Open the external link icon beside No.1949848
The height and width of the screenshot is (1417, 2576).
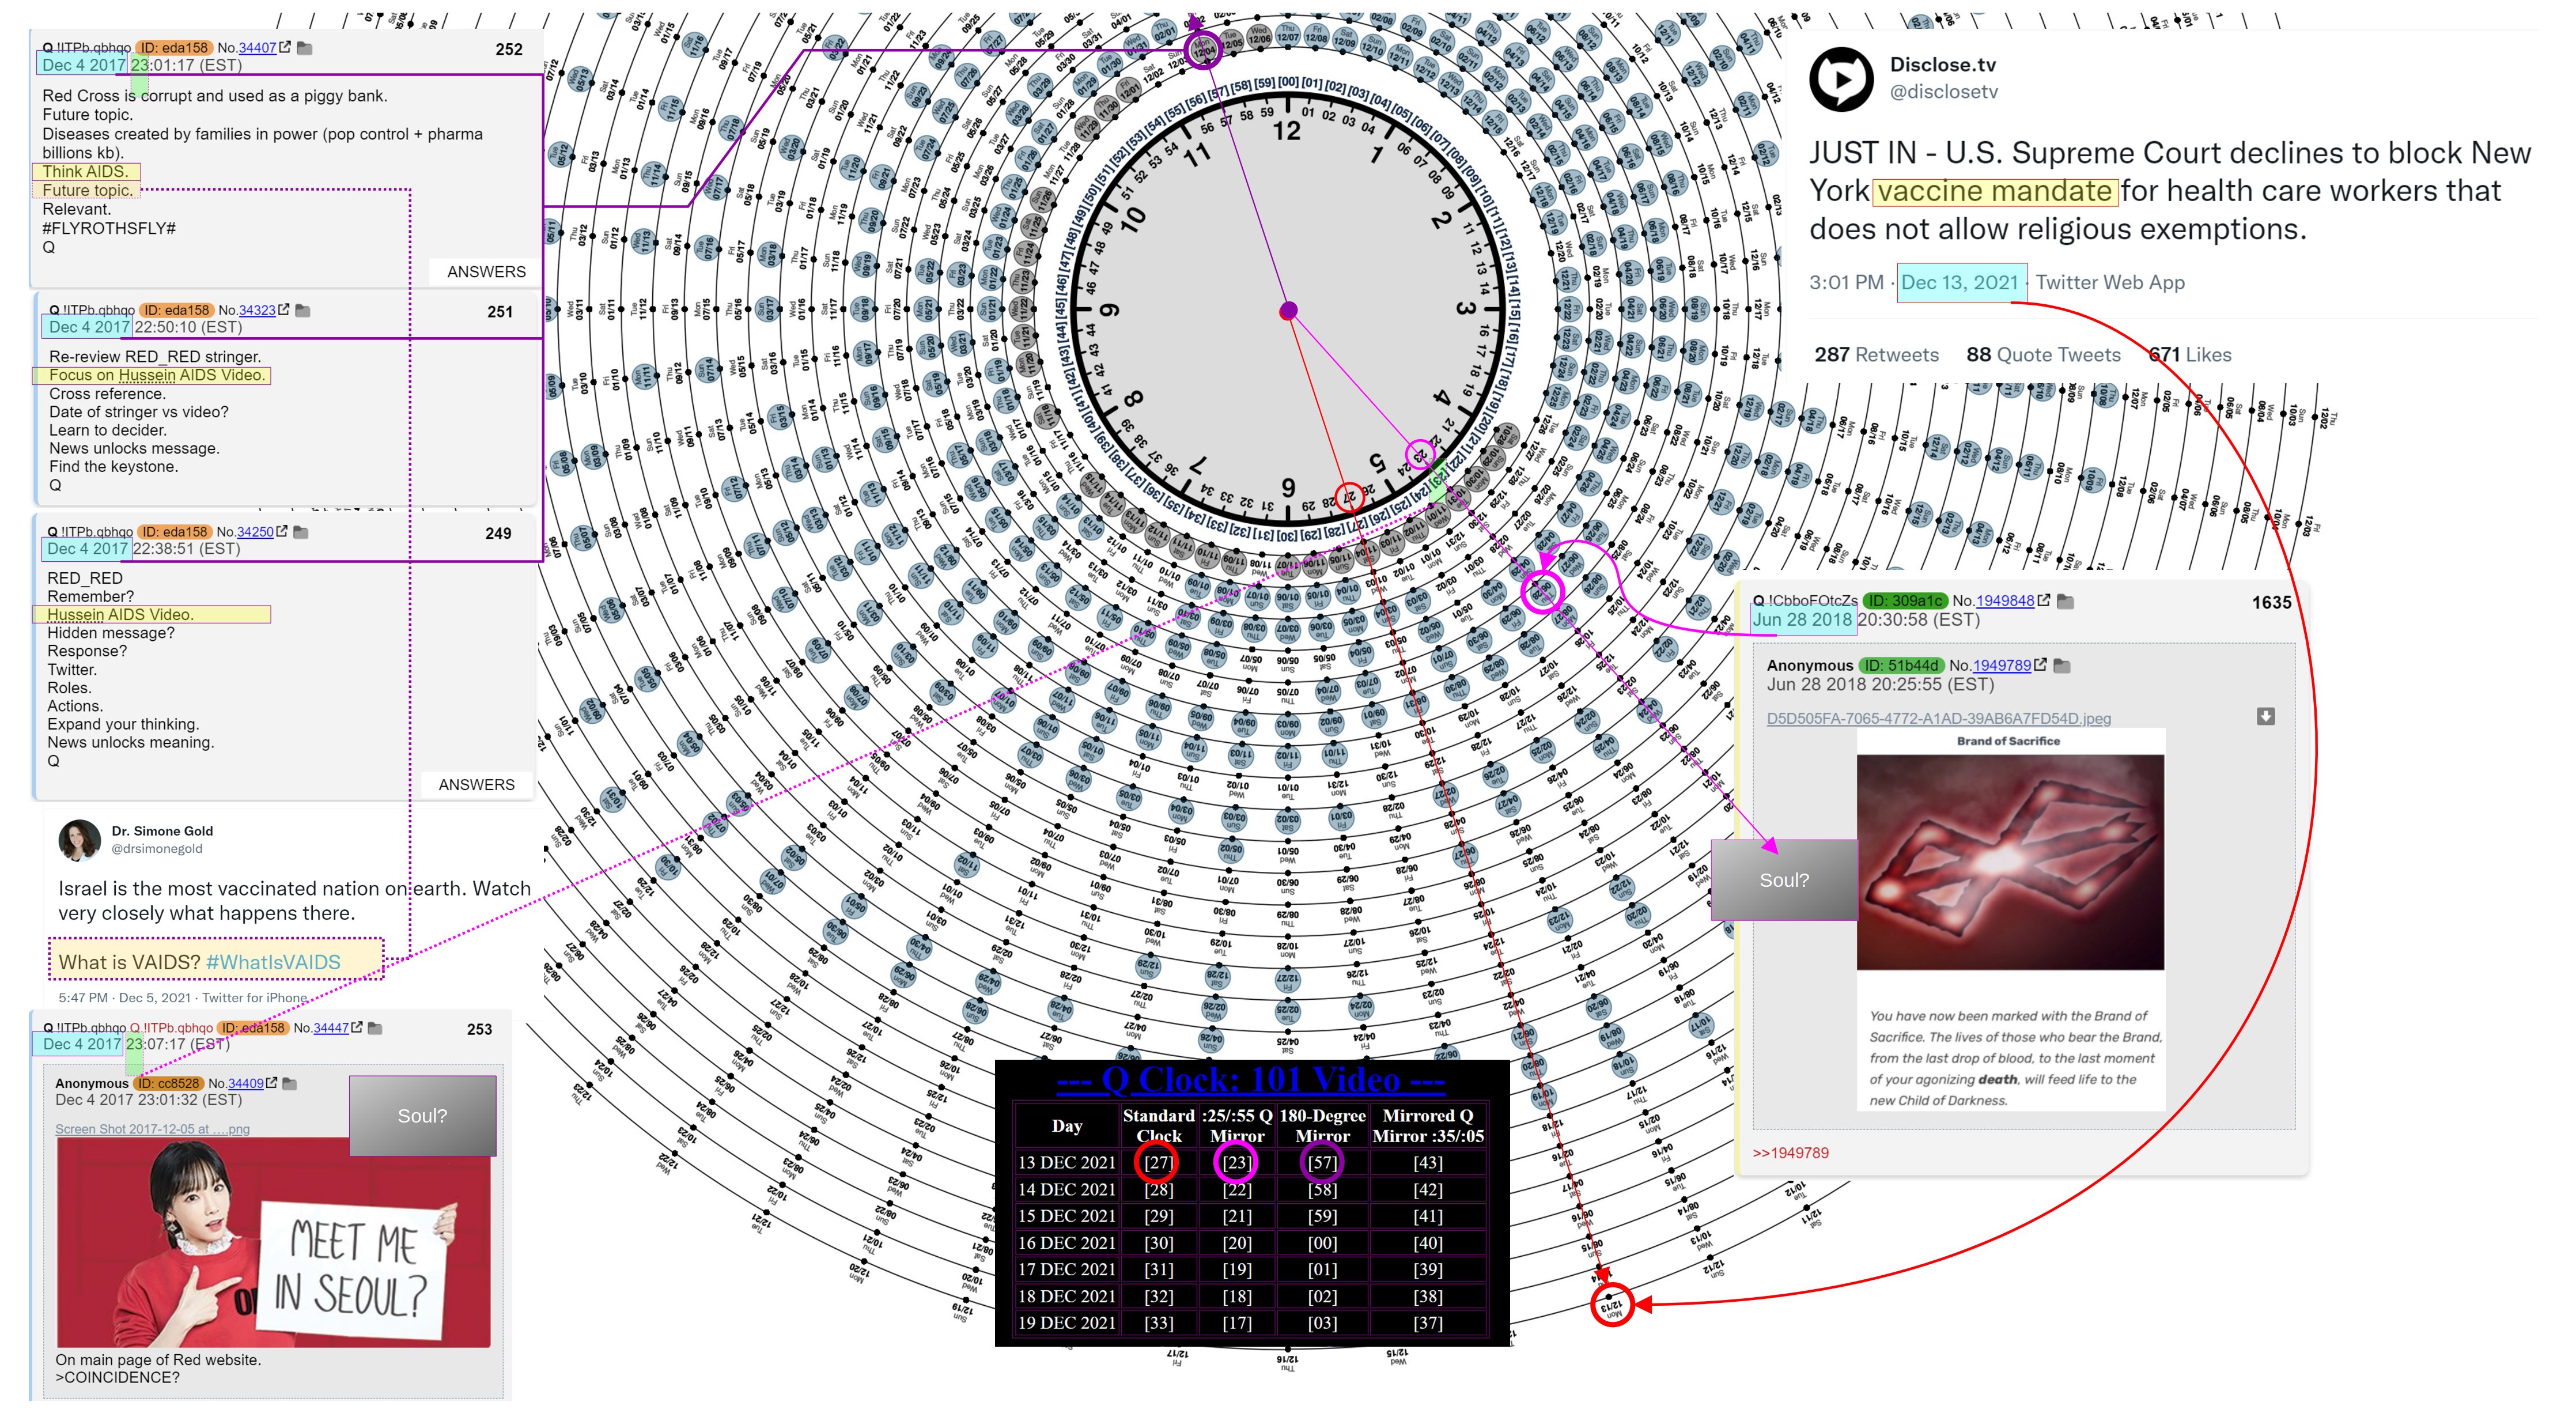2044,600
